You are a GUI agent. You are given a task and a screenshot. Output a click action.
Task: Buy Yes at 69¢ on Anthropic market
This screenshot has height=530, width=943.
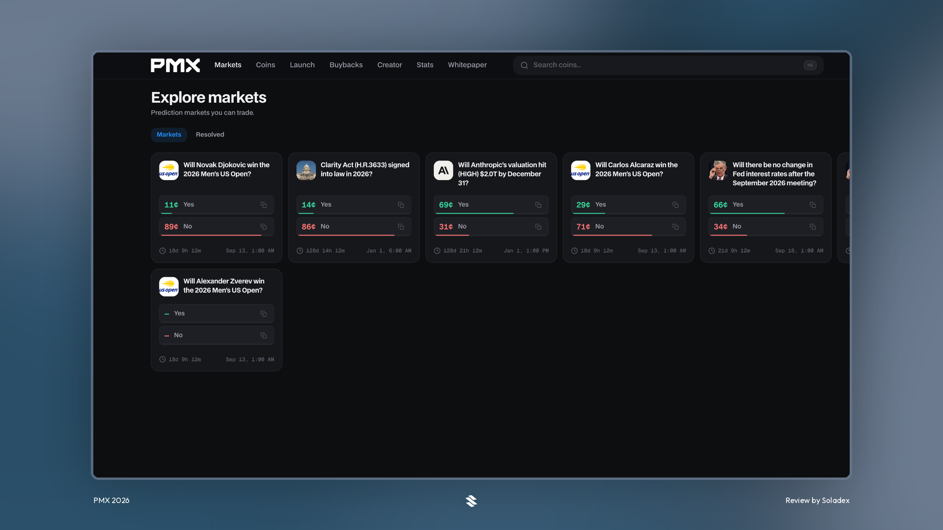coord(491,205)
